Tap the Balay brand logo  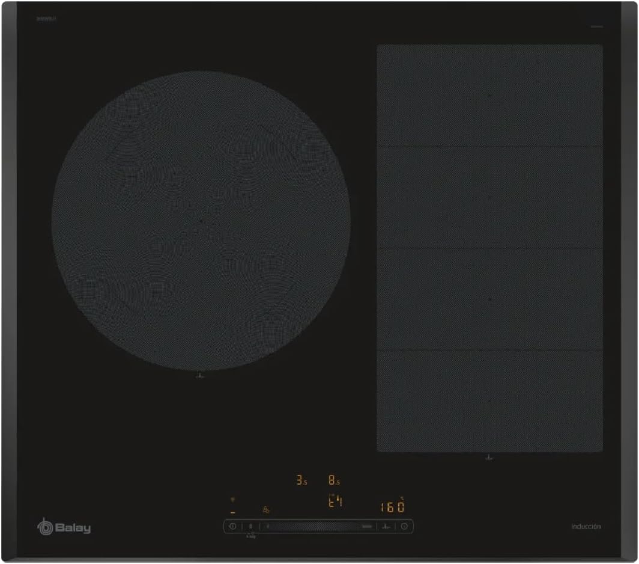64,527
